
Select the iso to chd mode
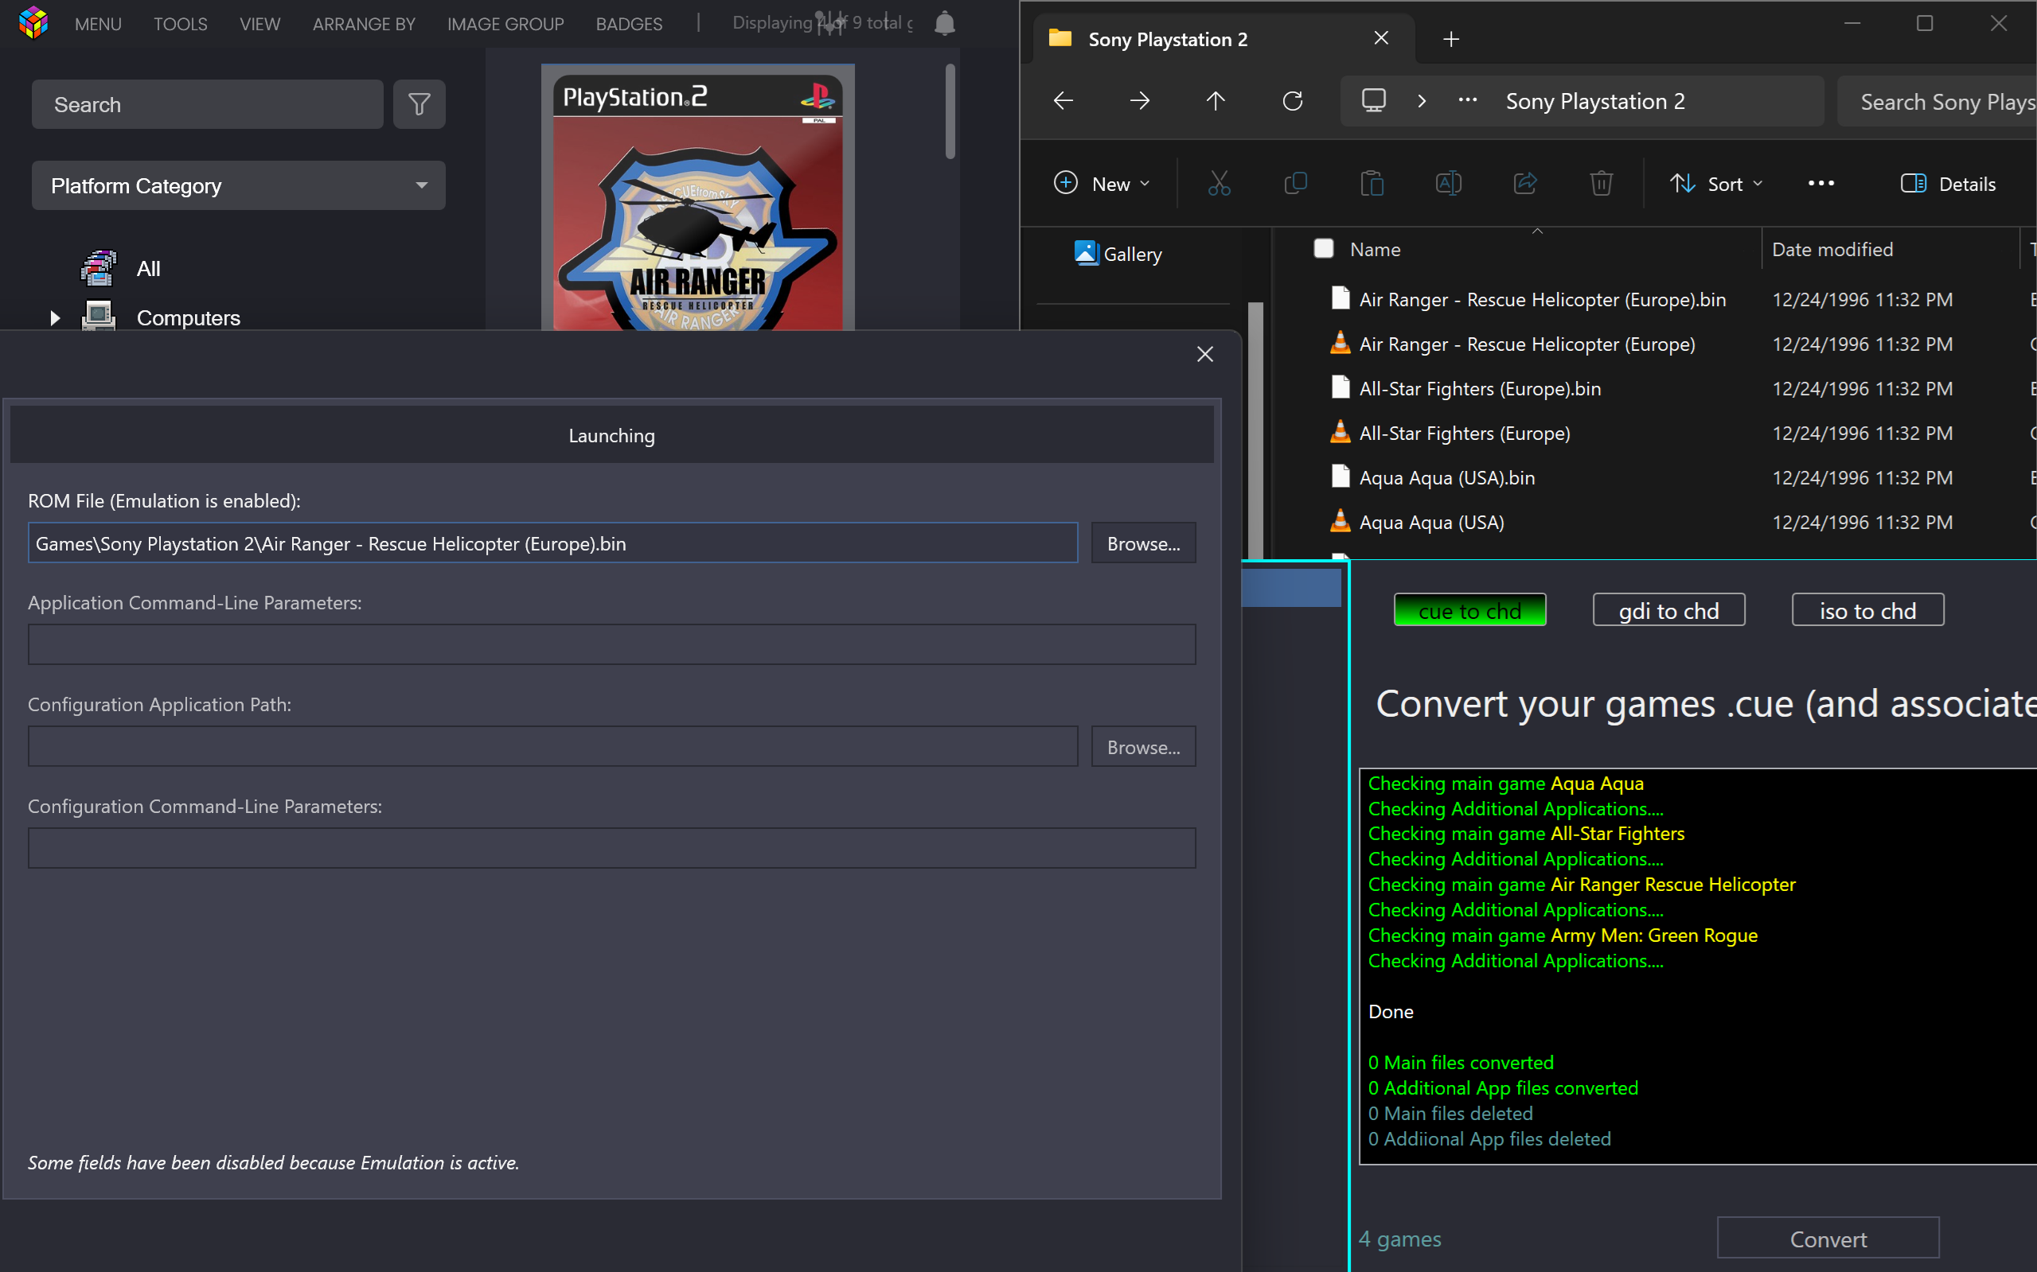(x=1867, y=610)
